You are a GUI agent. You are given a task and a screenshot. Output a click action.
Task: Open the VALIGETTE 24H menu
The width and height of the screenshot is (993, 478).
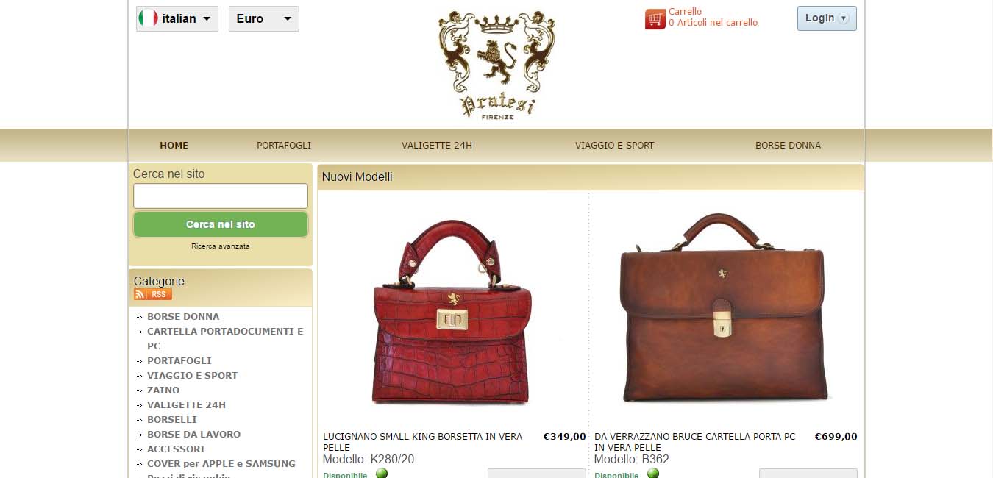click(437, 145)
